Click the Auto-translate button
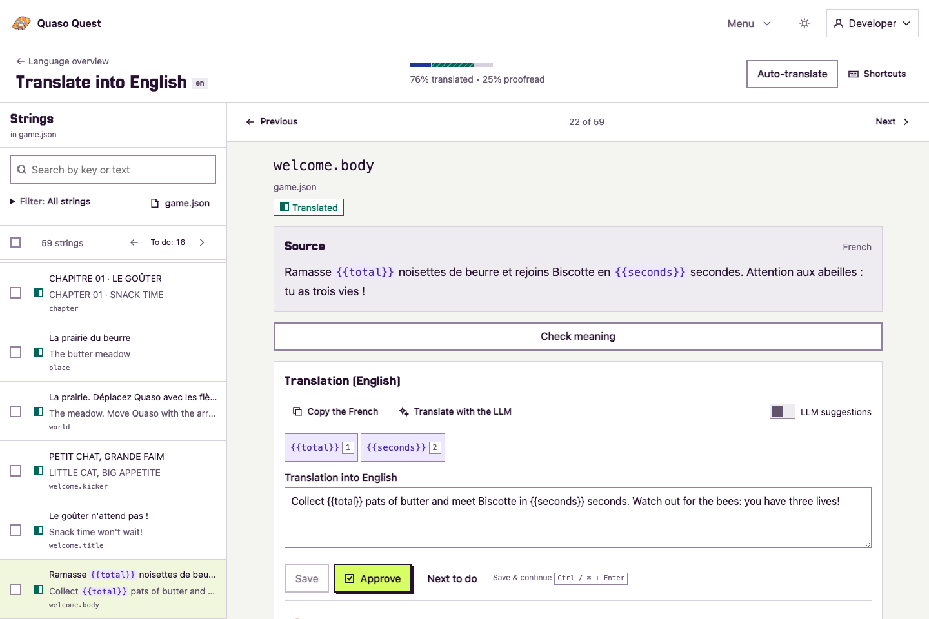 pyautogui.click(x=792, y=74)
